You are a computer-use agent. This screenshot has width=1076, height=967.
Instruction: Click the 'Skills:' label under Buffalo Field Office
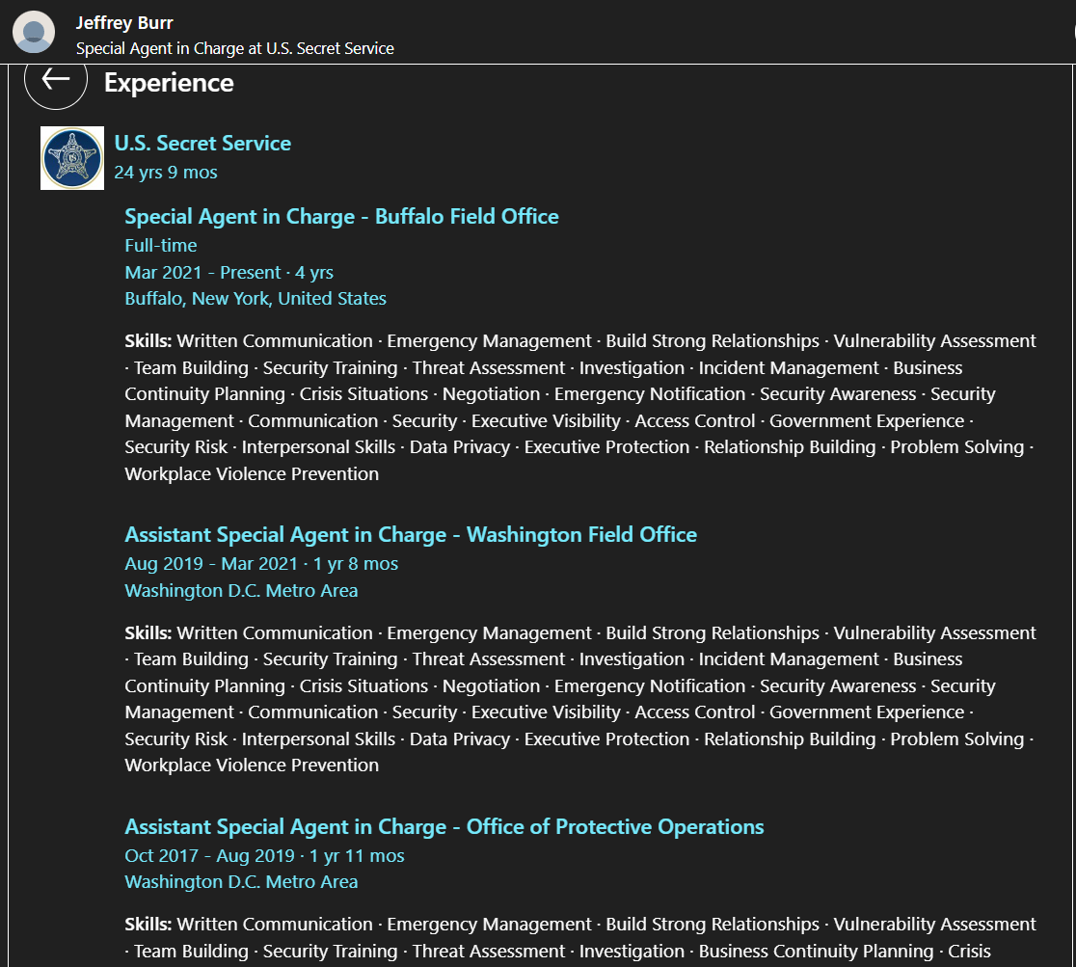point(148,341)
